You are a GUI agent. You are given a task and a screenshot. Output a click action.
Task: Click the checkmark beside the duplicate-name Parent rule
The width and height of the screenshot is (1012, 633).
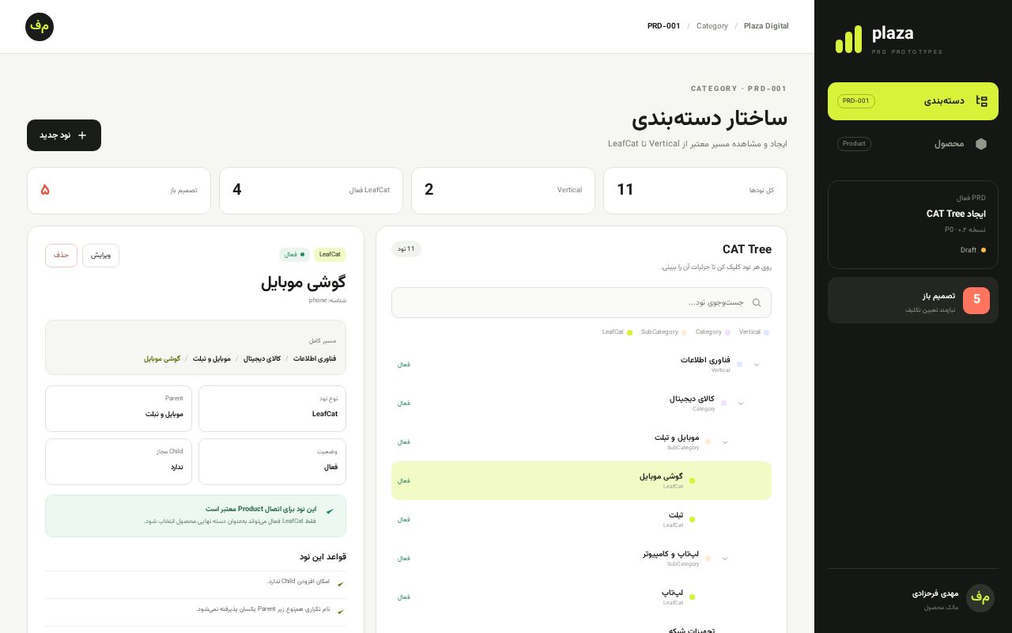point(341,612)
